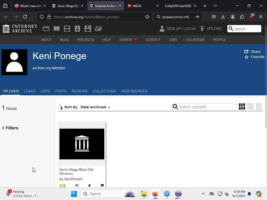Open the Firefox list all tabs chevron
Screen dimensions: 267x200
[215, 6]
